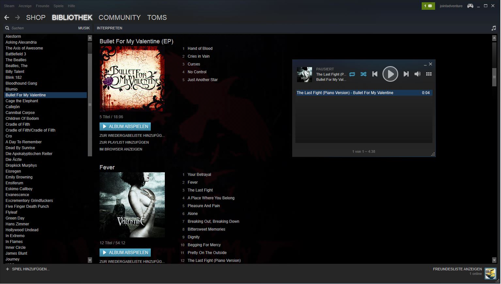Open the TOMS profile tab

pos(157,18)
